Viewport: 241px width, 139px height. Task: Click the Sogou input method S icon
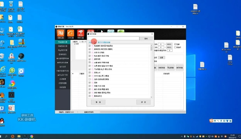tap(211, 121)
